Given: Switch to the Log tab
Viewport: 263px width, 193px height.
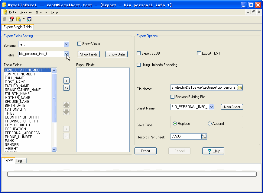Looking at the screenshot, I should click(21, 161).
